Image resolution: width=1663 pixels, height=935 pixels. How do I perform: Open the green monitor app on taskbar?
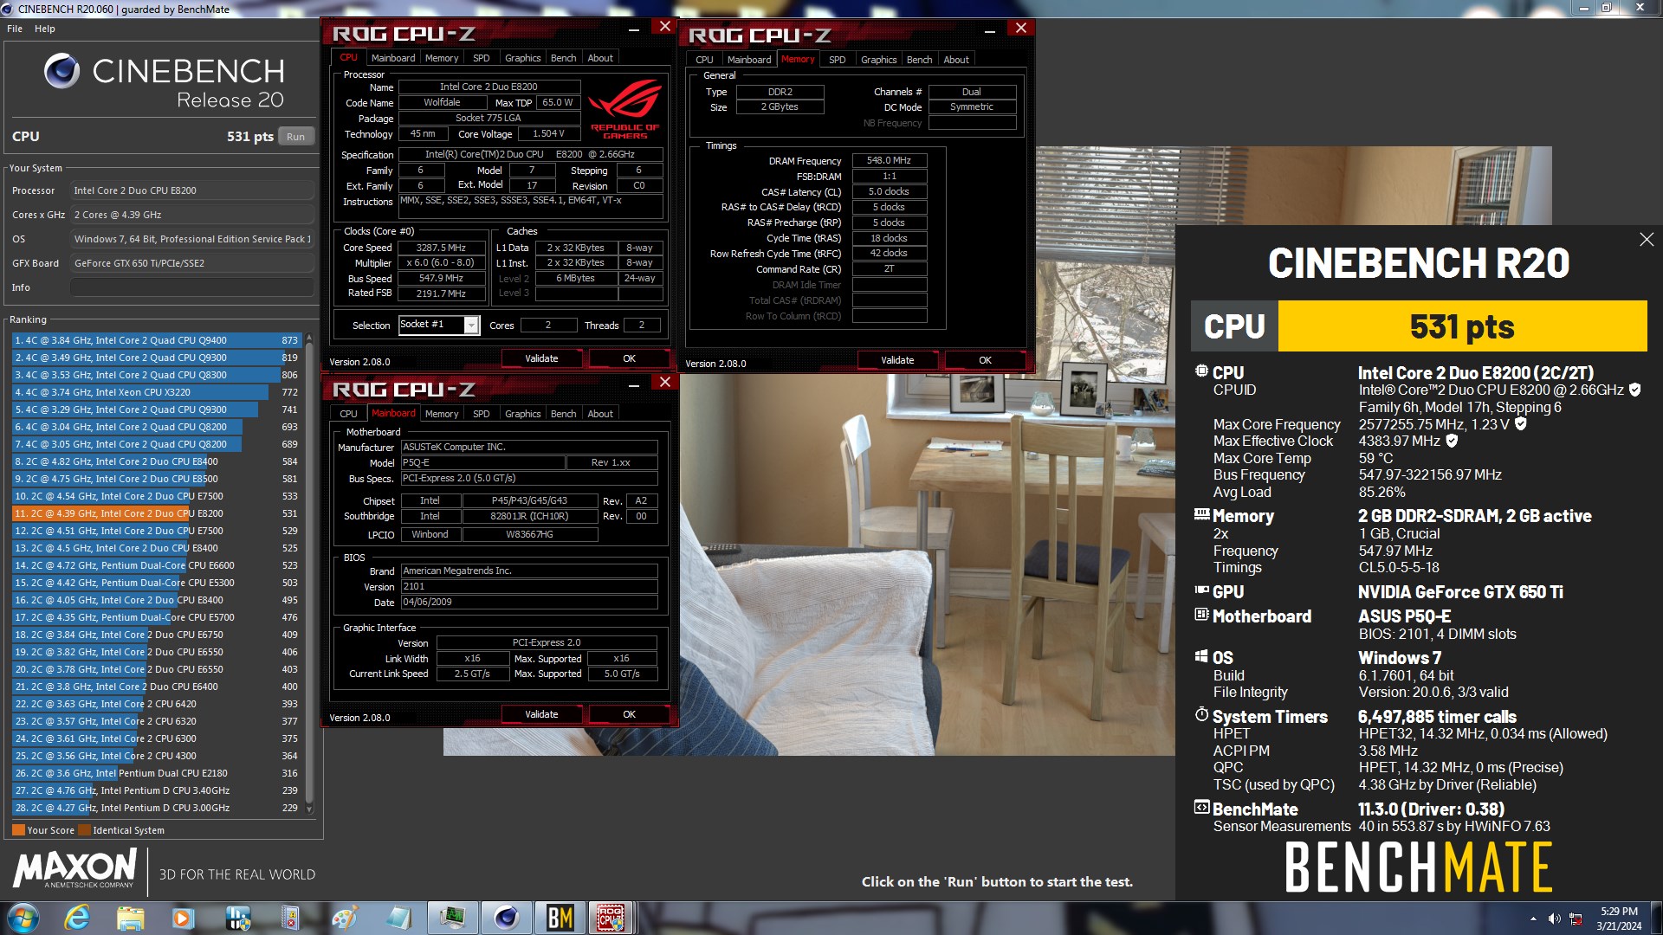pos(452,918)
